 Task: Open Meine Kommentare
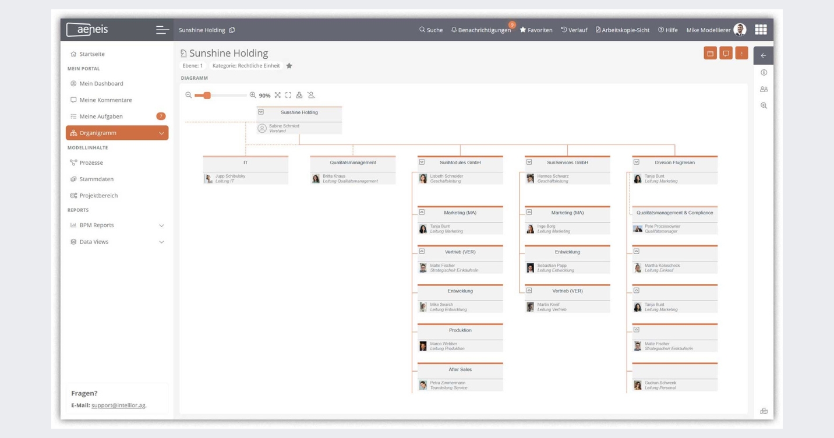pyautogui.click(x=101, y=100)
